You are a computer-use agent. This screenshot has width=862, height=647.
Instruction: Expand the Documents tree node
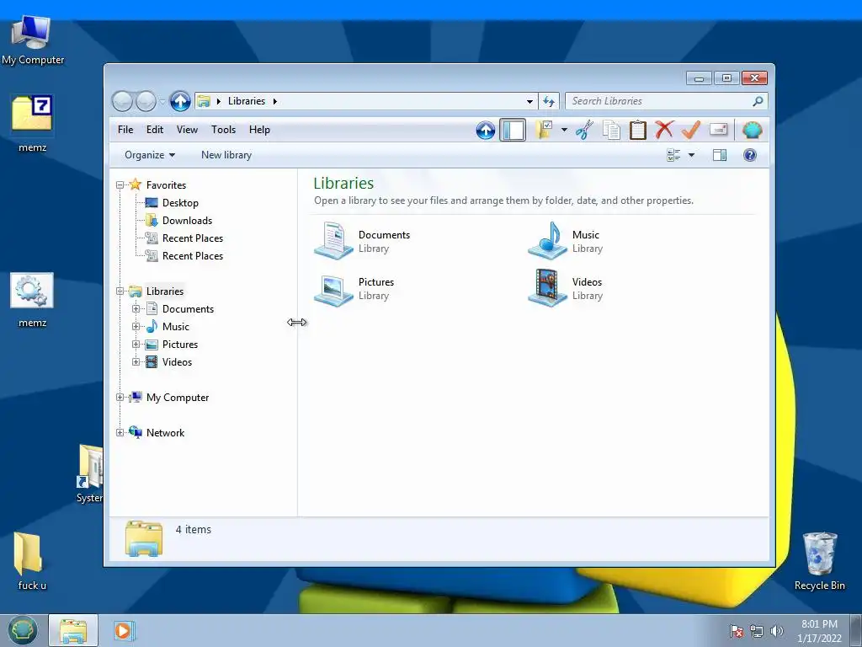coord(136,309)
